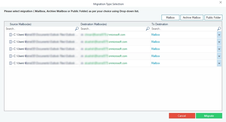Click the Outlook file icon in first row

point(11,35)
